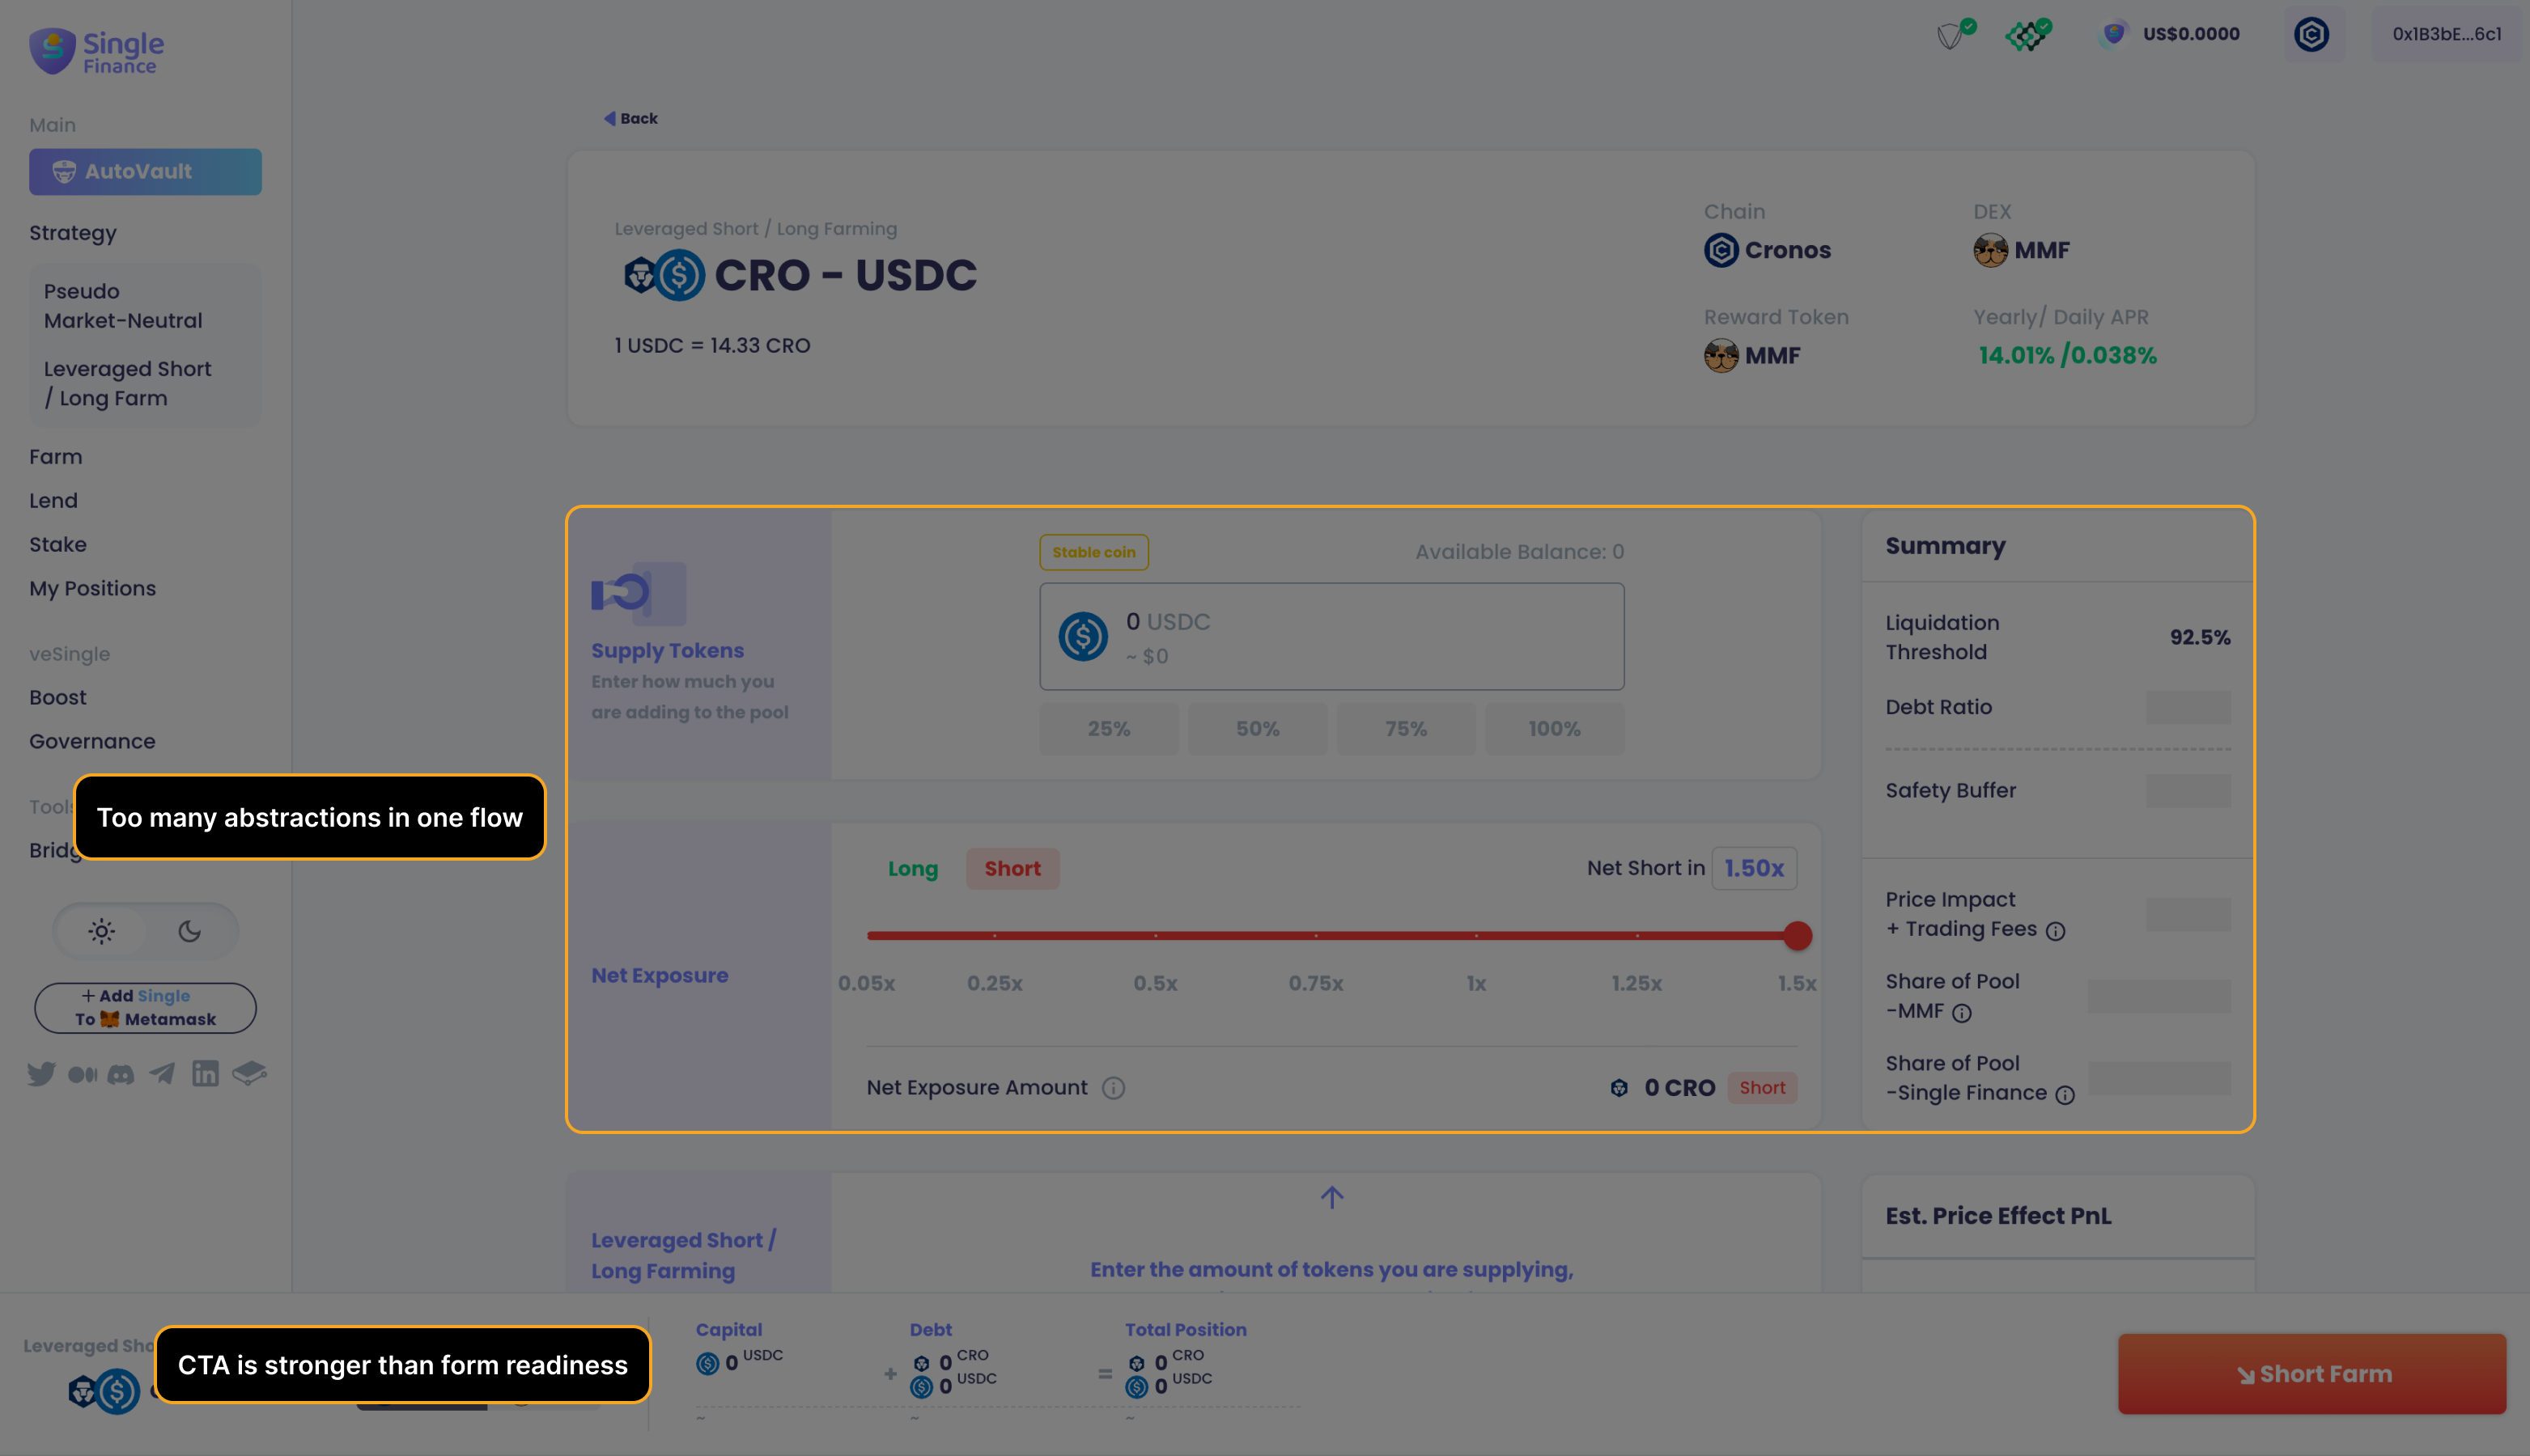The height and width of the screenshot is (1456, 2530).
Task: Show Net Exposure Amount info tooltip
Action: tap(1114, 1088)
